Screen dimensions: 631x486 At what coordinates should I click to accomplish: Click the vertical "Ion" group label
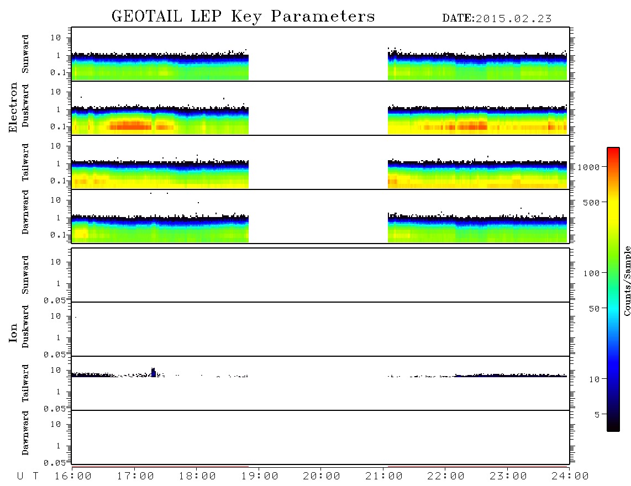click(x=13, y=332)
